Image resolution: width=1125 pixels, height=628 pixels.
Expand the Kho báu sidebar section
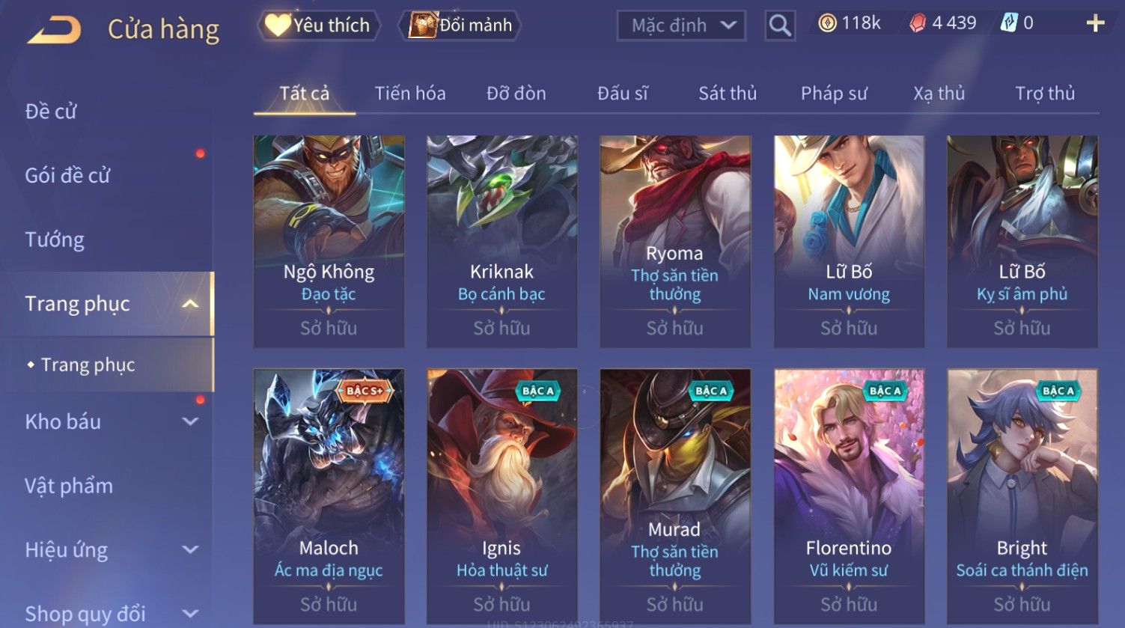[x=190, y=421]
